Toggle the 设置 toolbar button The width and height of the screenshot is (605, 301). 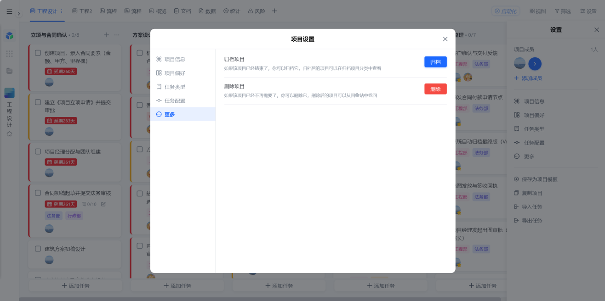click(588, 11)
